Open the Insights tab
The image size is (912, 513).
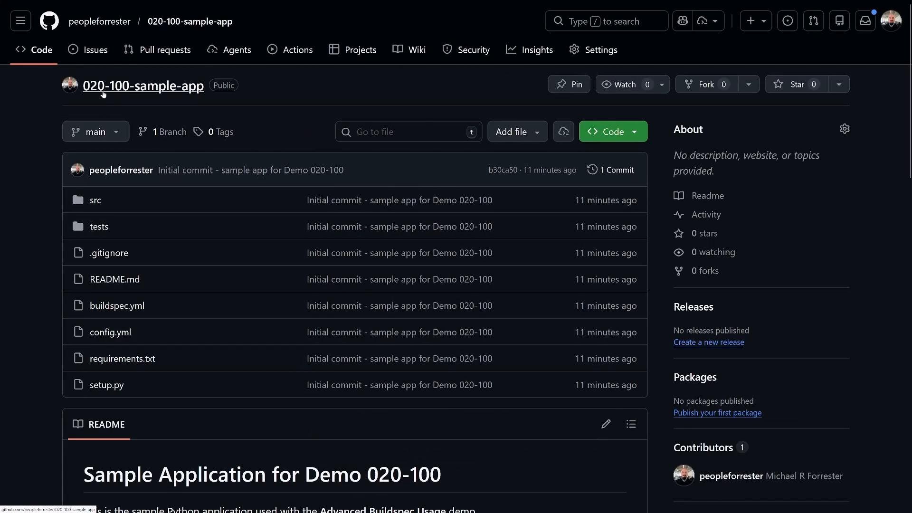(x=529, y=50)
